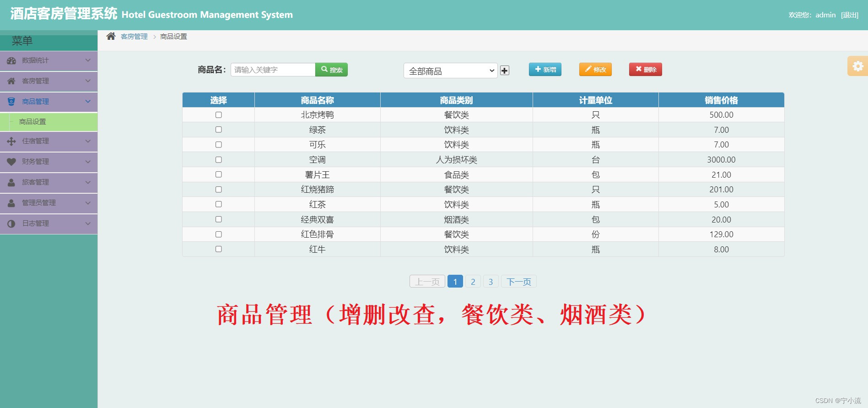Click the blue 新增 add button
The height and width of the screenshot is (408, 868).
coord(545,69)
